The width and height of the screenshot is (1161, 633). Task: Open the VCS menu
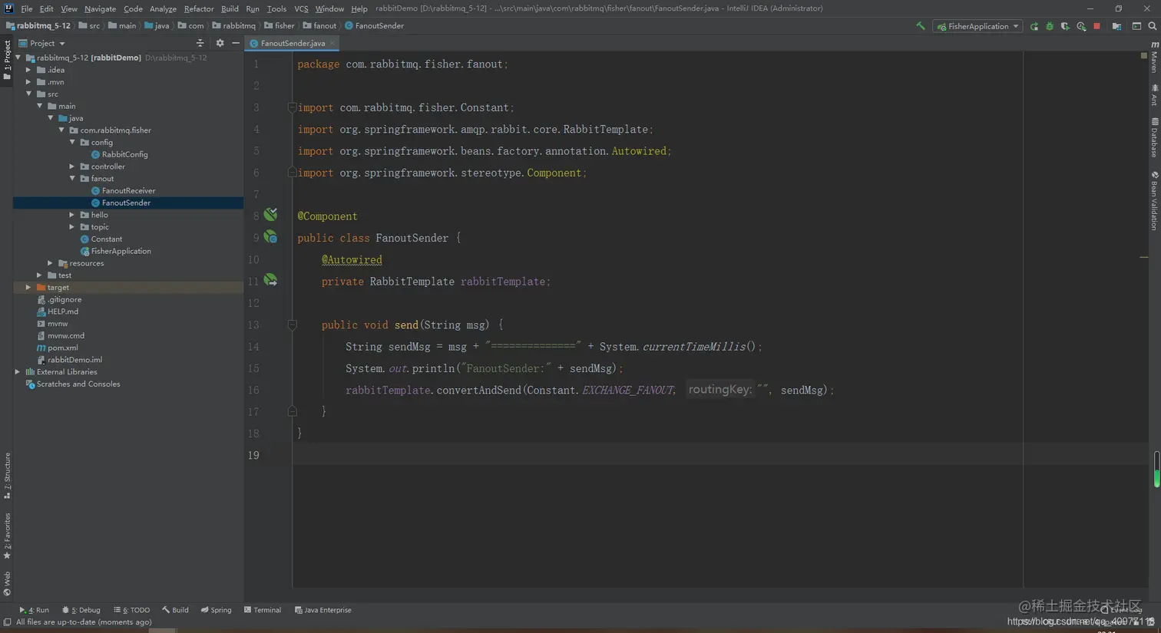pyautogui.click(x=301, y=8)
